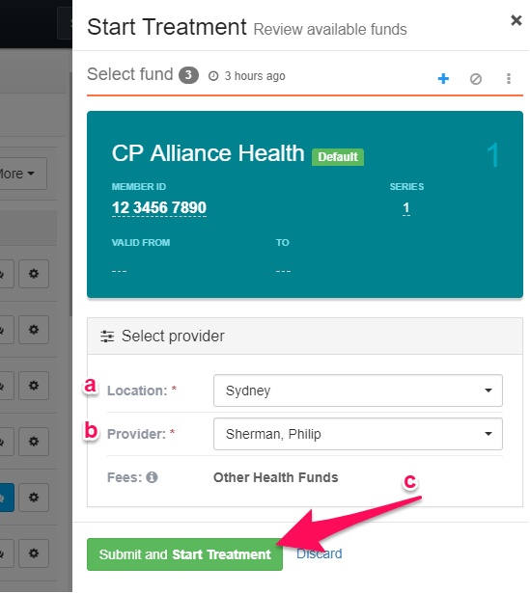
Task: Click the Select provider sliders icon
Action: (x=107, y=336)
